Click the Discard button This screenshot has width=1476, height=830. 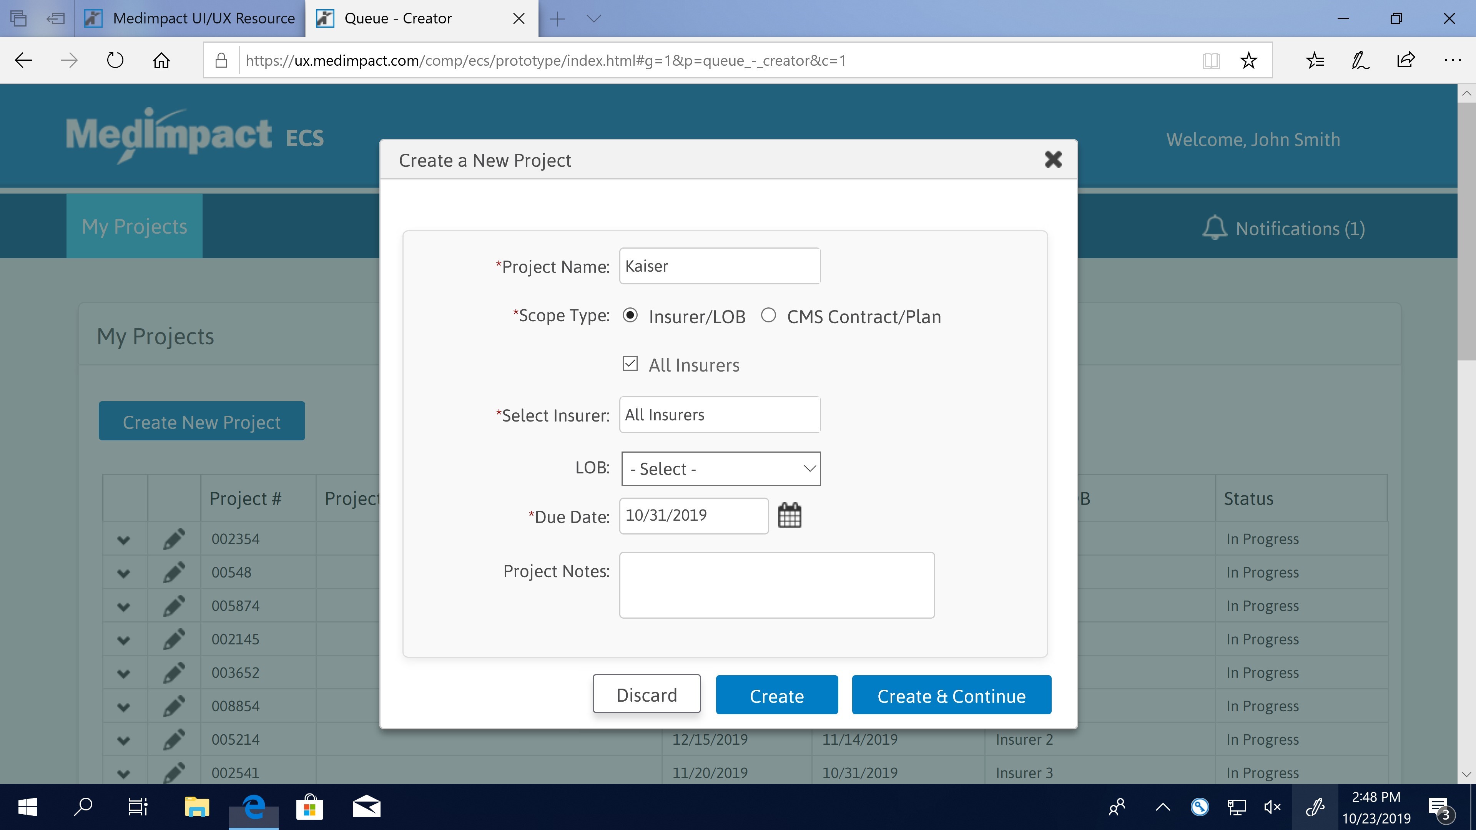click(646, 694)
